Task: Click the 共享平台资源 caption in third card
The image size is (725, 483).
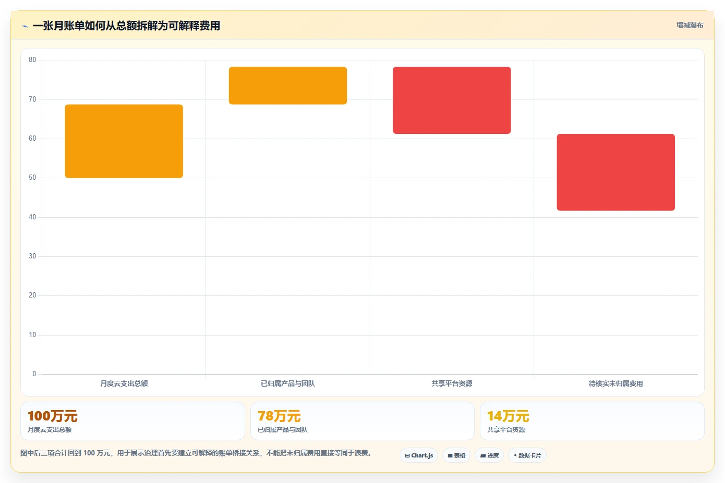Action: (x=506, y=430)
